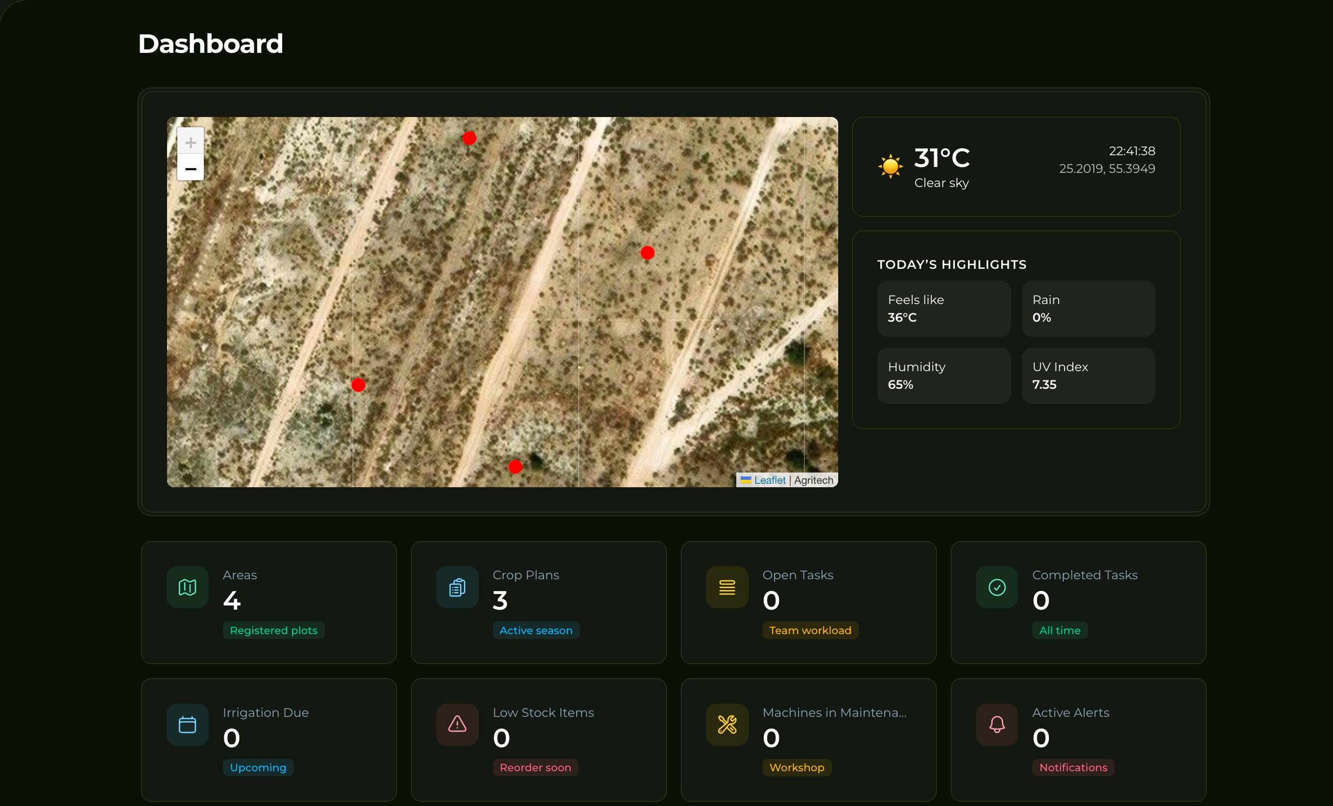Click the Reorder soon badge
The width and height of the screenshot is (1333, 806).
535,767
